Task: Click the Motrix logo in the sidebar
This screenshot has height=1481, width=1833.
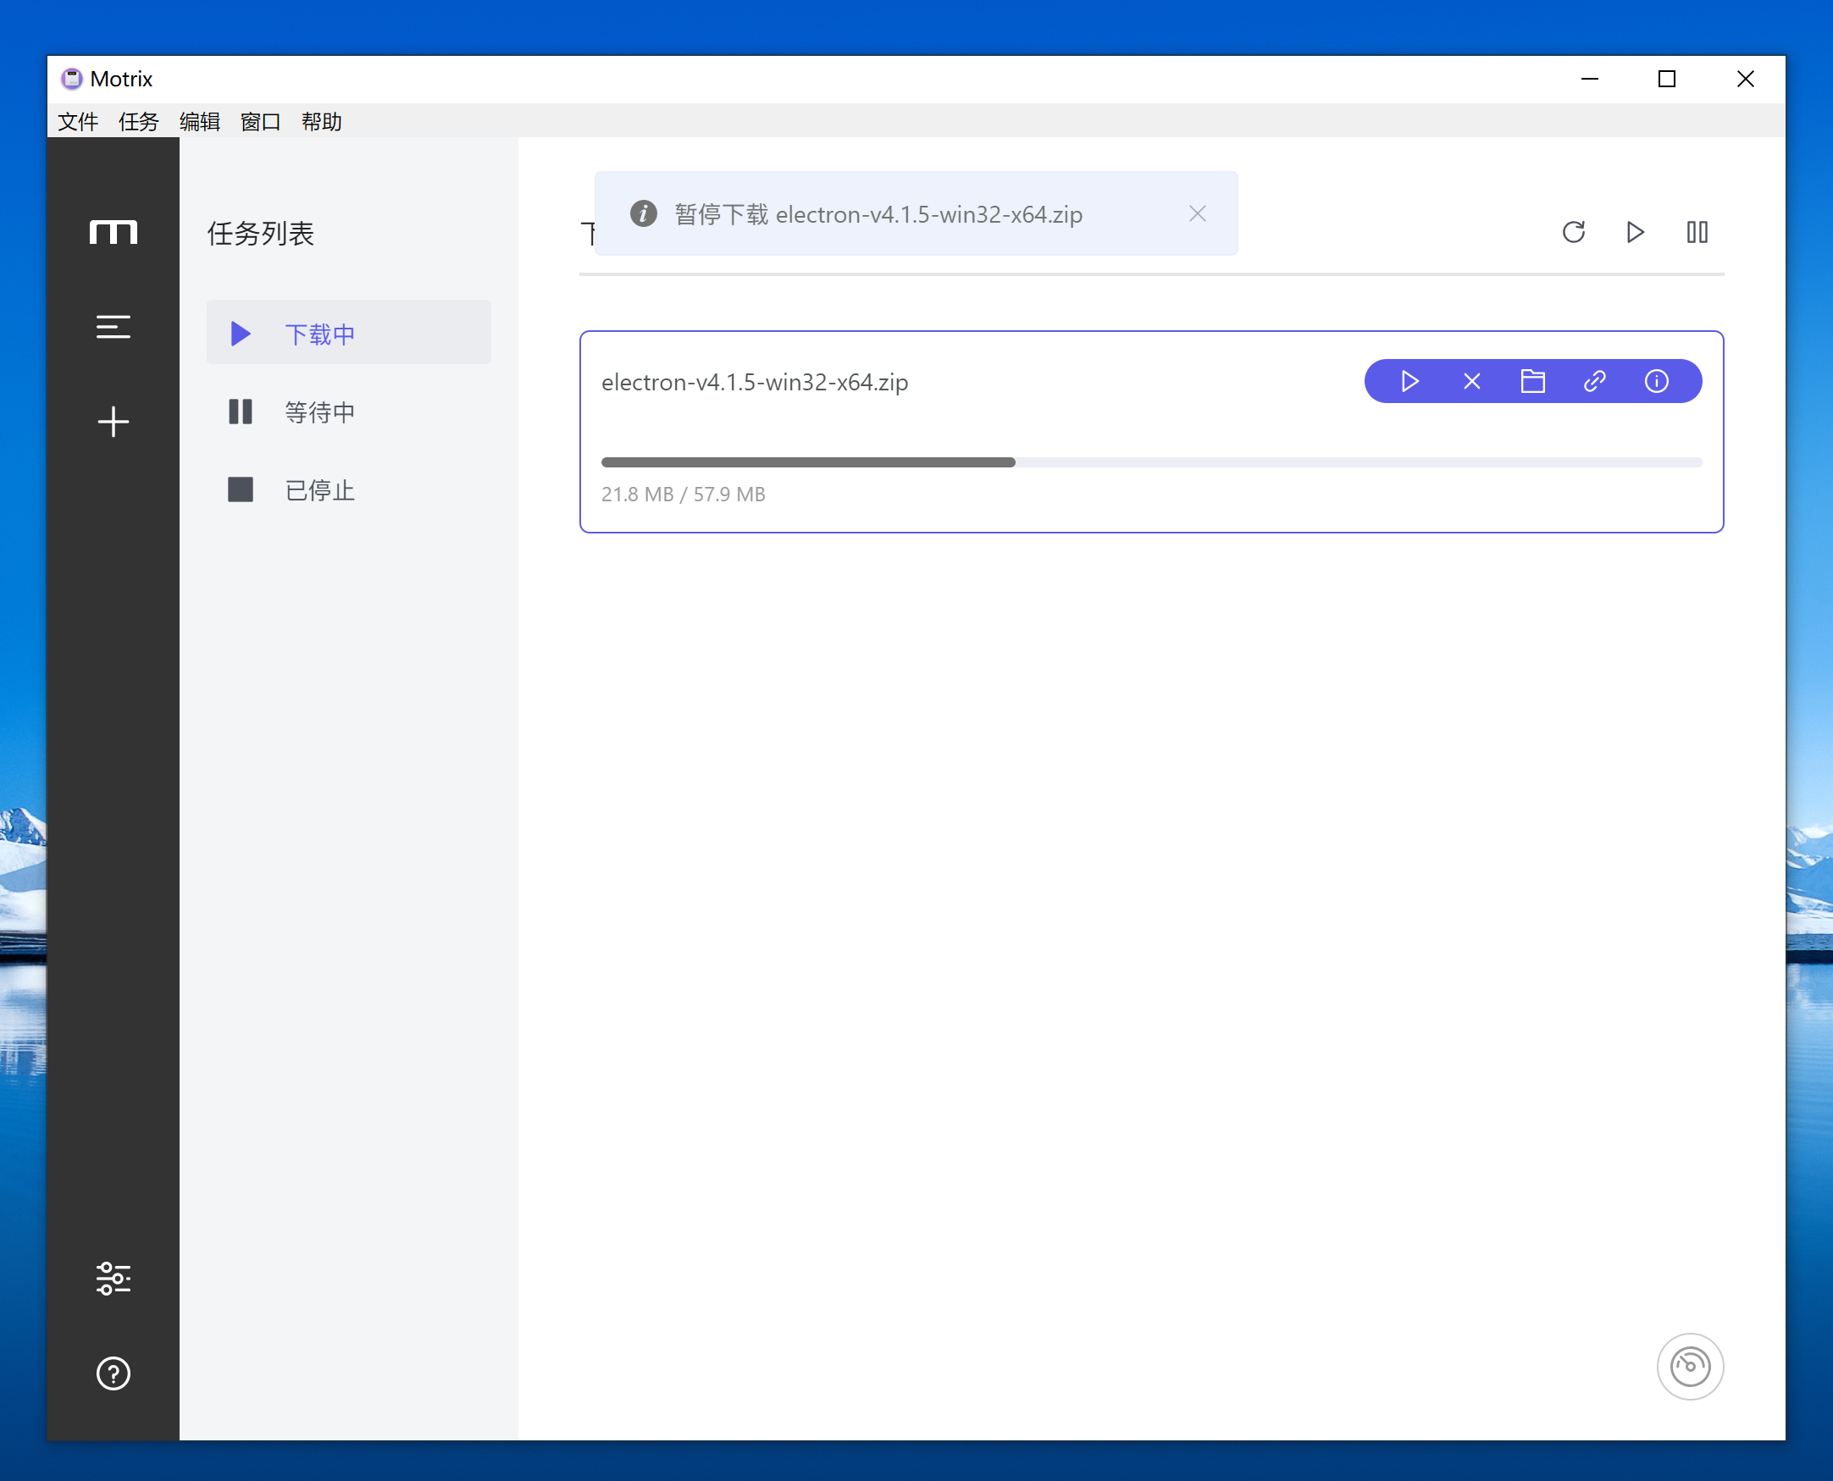Action: pyautogui.click(x=113, y=232)
